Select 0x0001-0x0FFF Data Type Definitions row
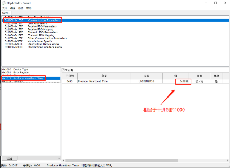The width and height of the screenshot is (230, 168). pyautogui.click(x=115, y=17)
